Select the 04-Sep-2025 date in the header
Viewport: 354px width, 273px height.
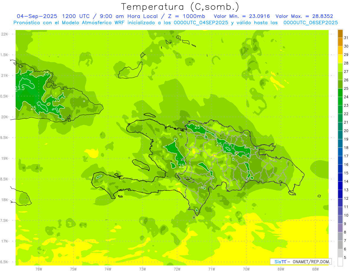[37, 16]
